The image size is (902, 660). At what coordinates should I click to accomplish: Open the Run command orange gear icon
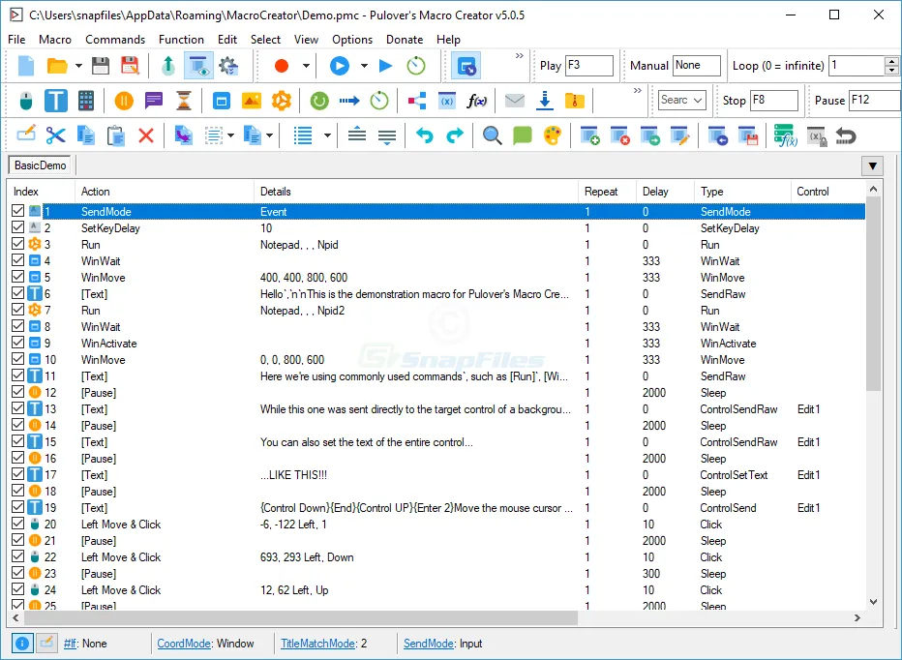tap(282, 101)
